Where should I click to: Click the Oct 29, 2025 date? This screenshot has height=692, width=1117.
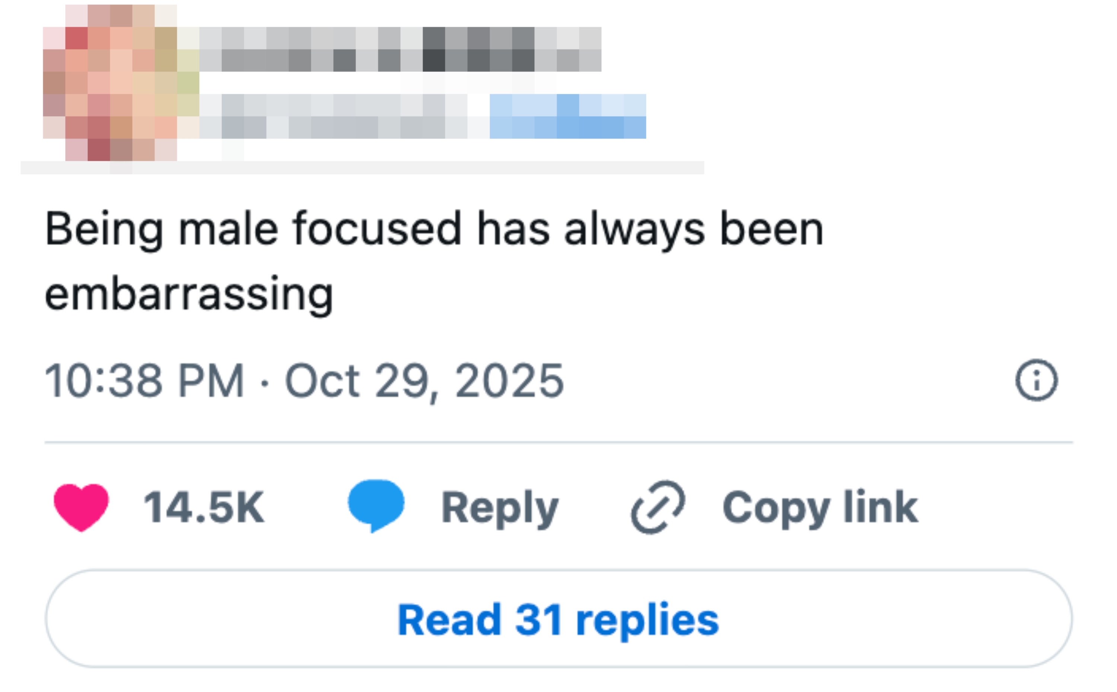[424, 380]
